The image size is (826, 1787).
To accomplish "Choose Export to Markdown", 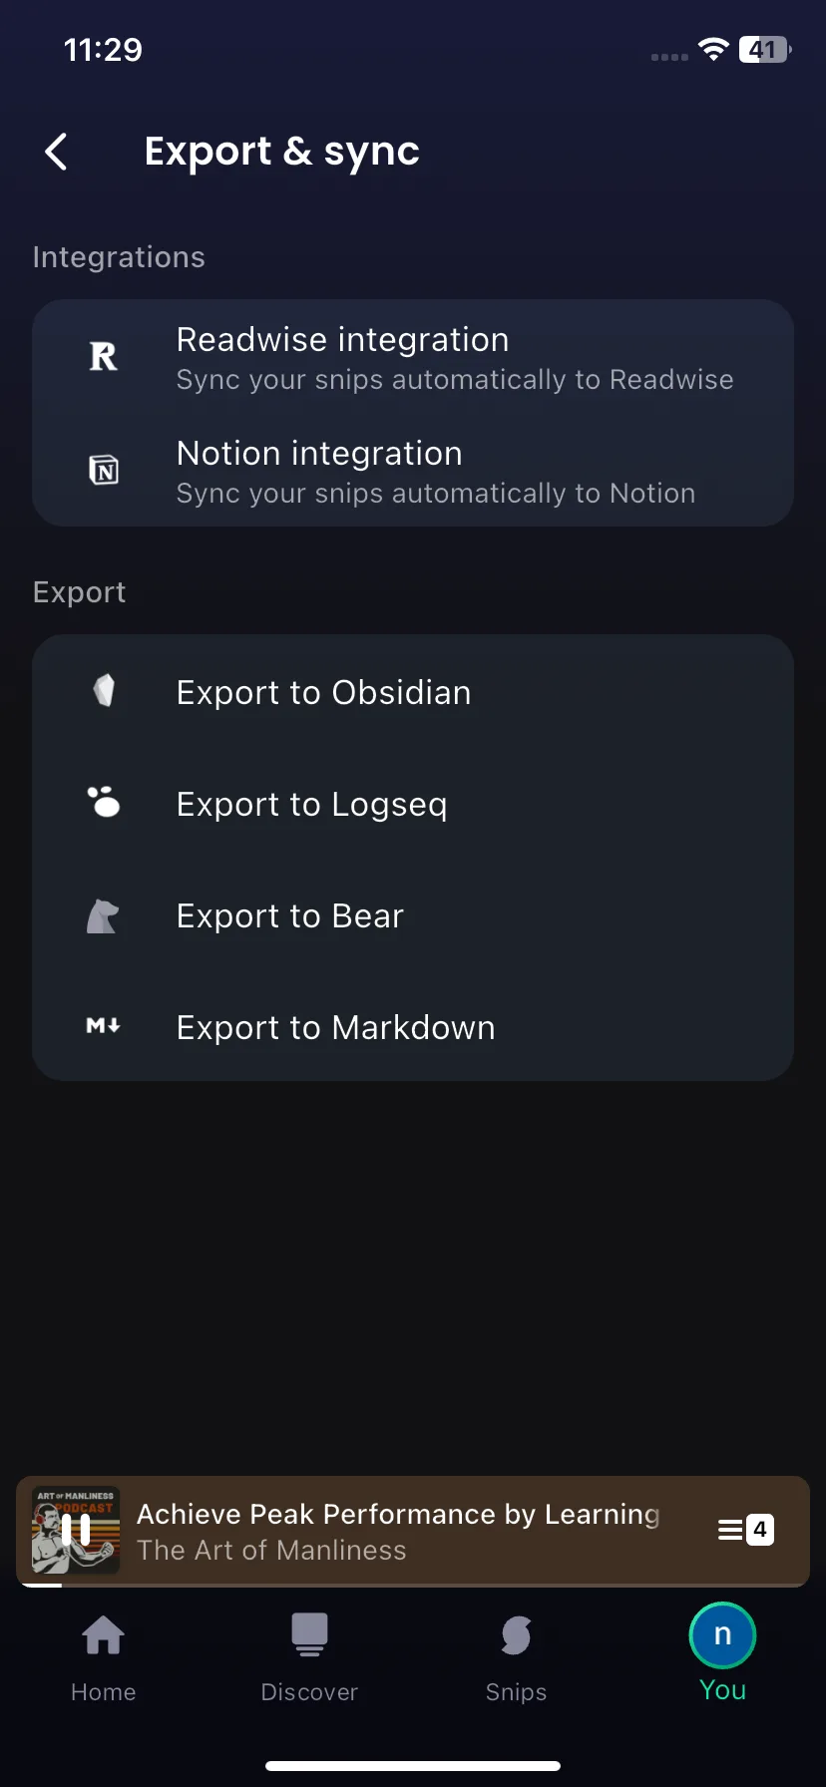I will click(x=413, y=1027).
